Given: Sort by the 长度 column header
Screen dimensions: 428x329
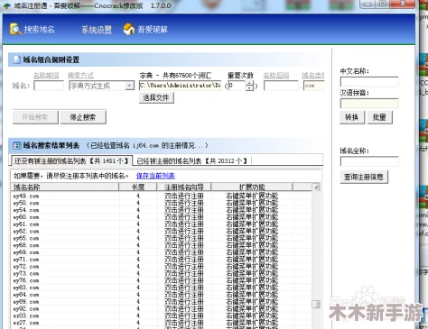Looking at the screenshot, I should pos(138,187).
